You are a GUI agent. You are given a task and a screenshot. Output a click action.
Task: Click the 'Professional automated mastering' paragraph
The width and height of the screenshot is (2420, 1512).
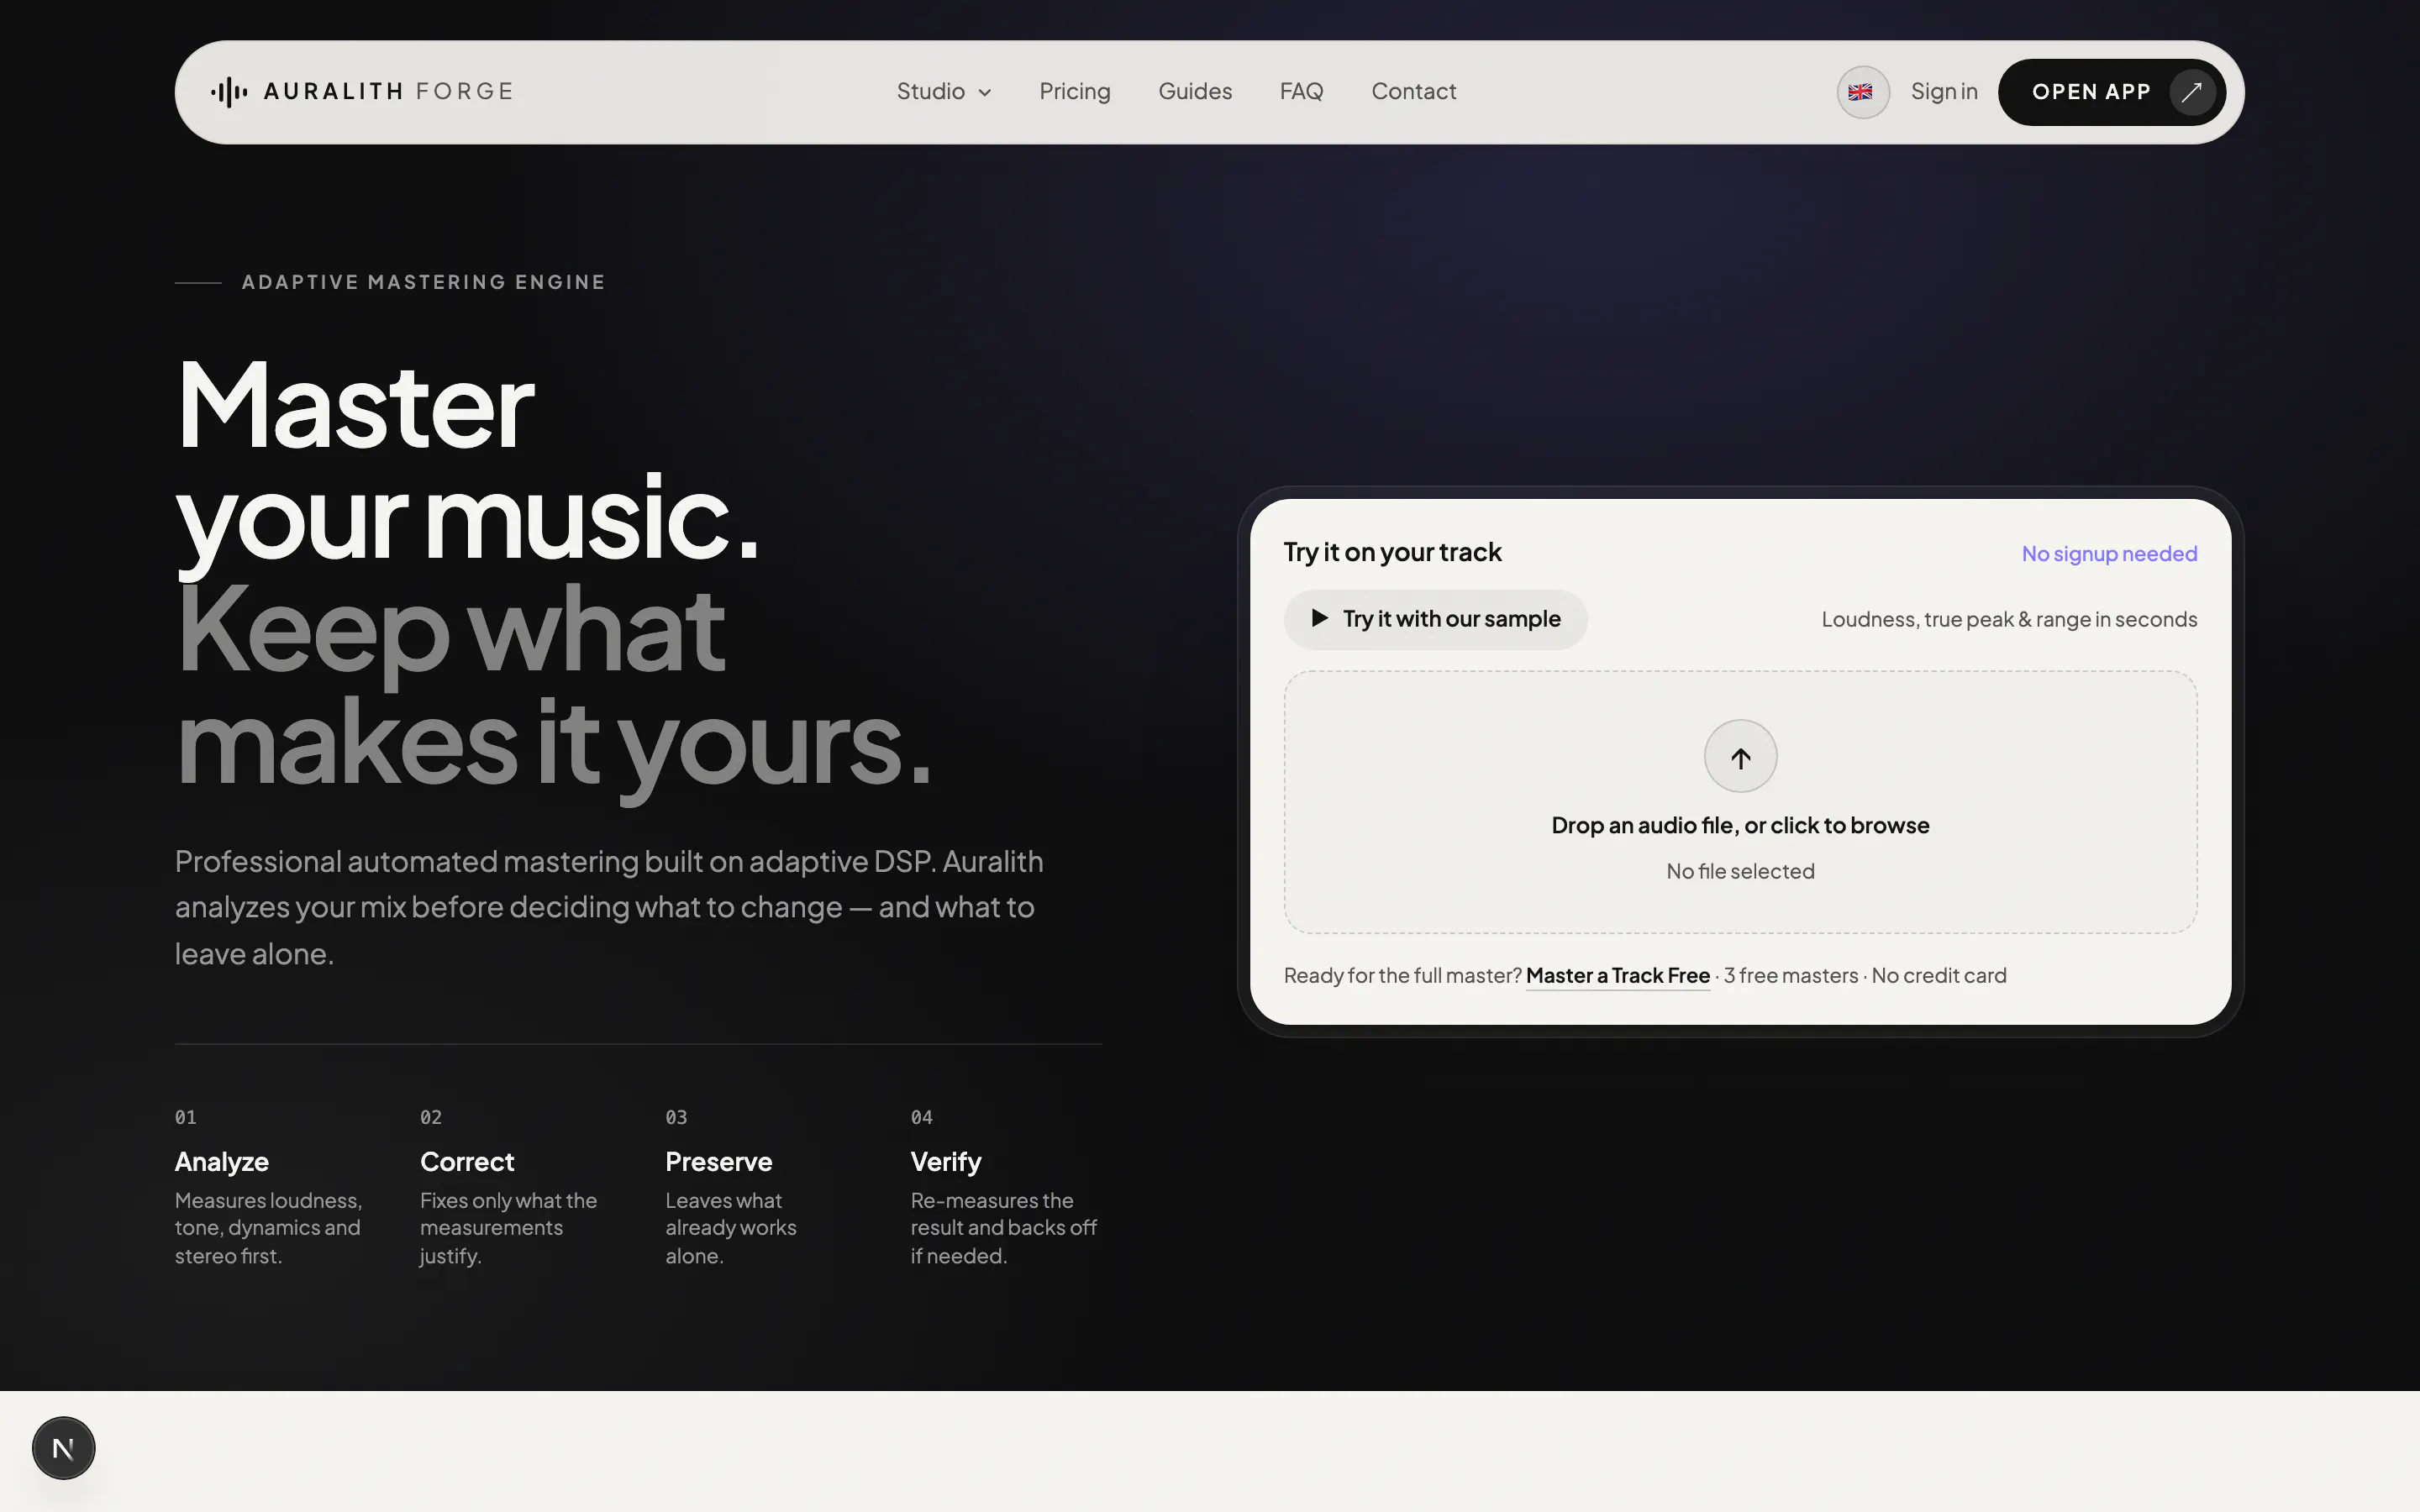[x=609, y=908]
